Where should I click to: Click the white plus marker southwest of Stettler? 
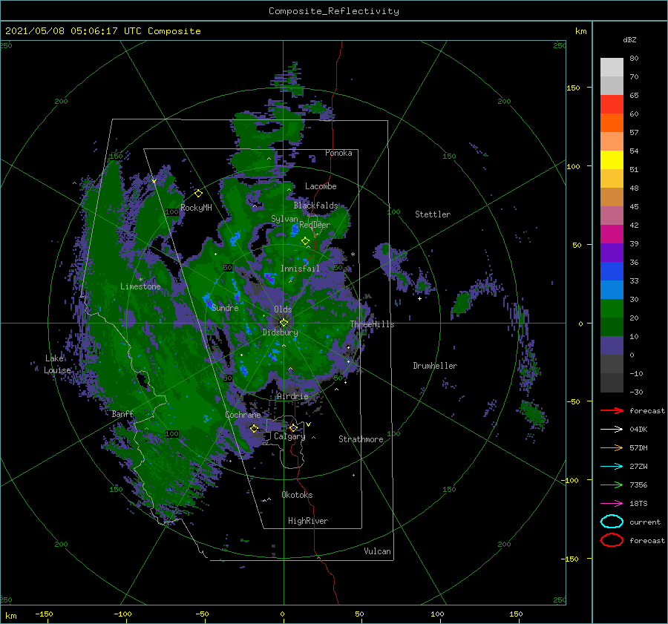coord(419,298)
